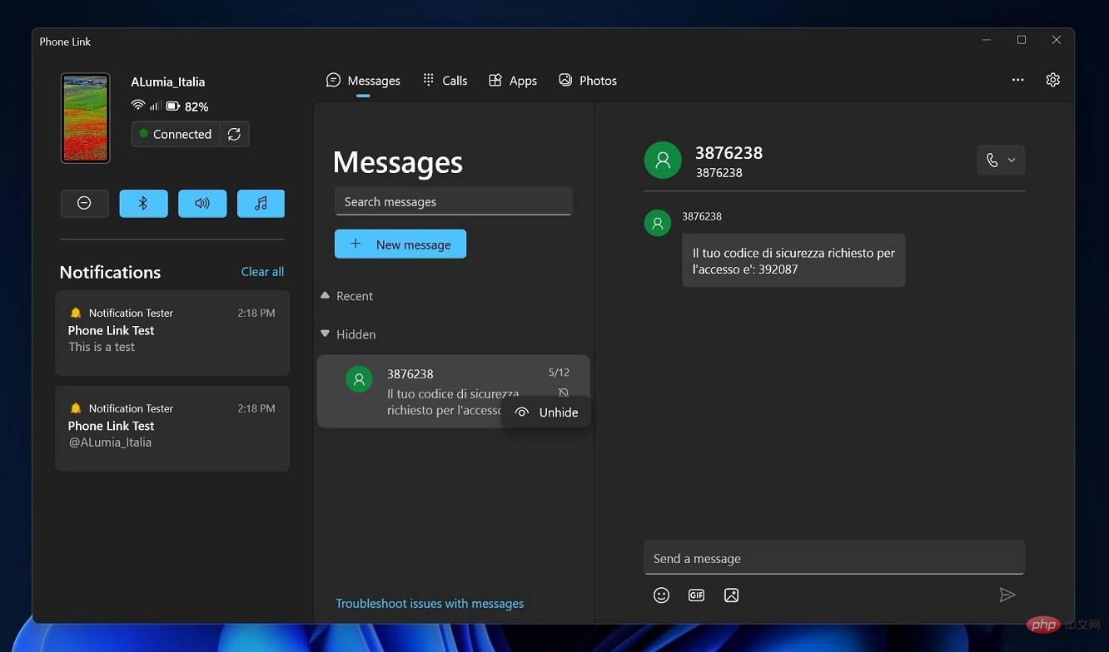Open the more options ellipsis menu
The image size is (1109, 652).
click(1017, 80)
